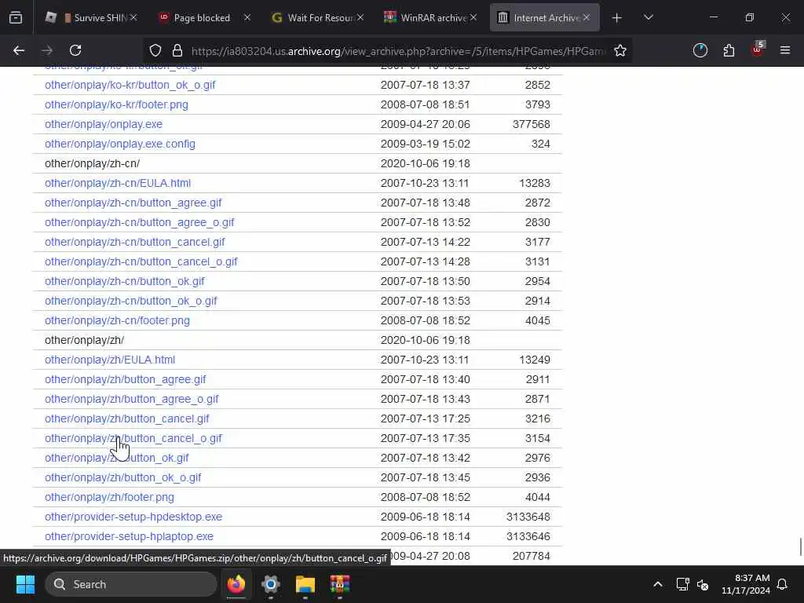Open WinRAR from the taskbar
The width and height of the screenshot is (804, 603).
[339, 584]
